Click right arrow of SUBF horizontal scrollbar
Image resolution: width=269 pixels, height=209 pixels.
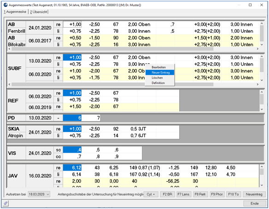pyautogui.click(x=257, y=84)
